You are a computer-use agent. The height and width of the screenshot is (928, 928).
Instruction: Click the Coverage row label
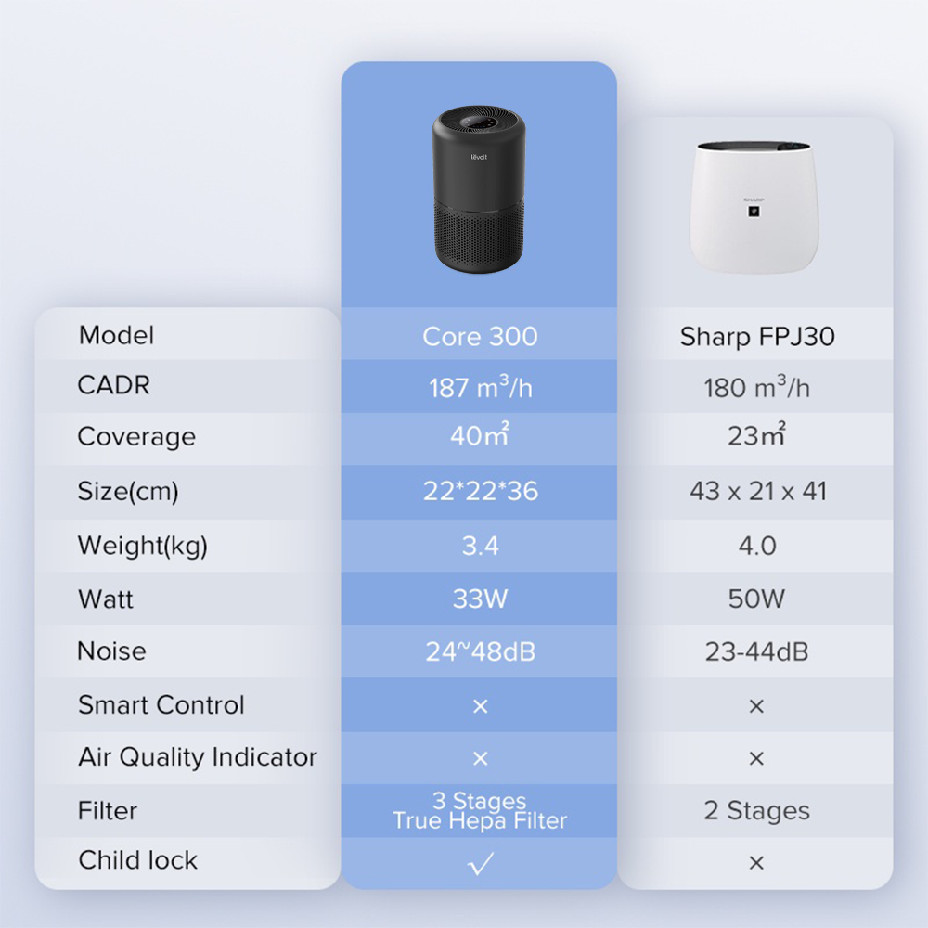point(136,437)
